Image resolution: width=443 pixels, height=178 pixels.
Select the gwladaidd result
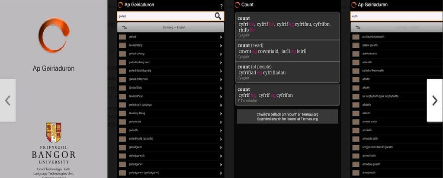[x=170, y=122]
